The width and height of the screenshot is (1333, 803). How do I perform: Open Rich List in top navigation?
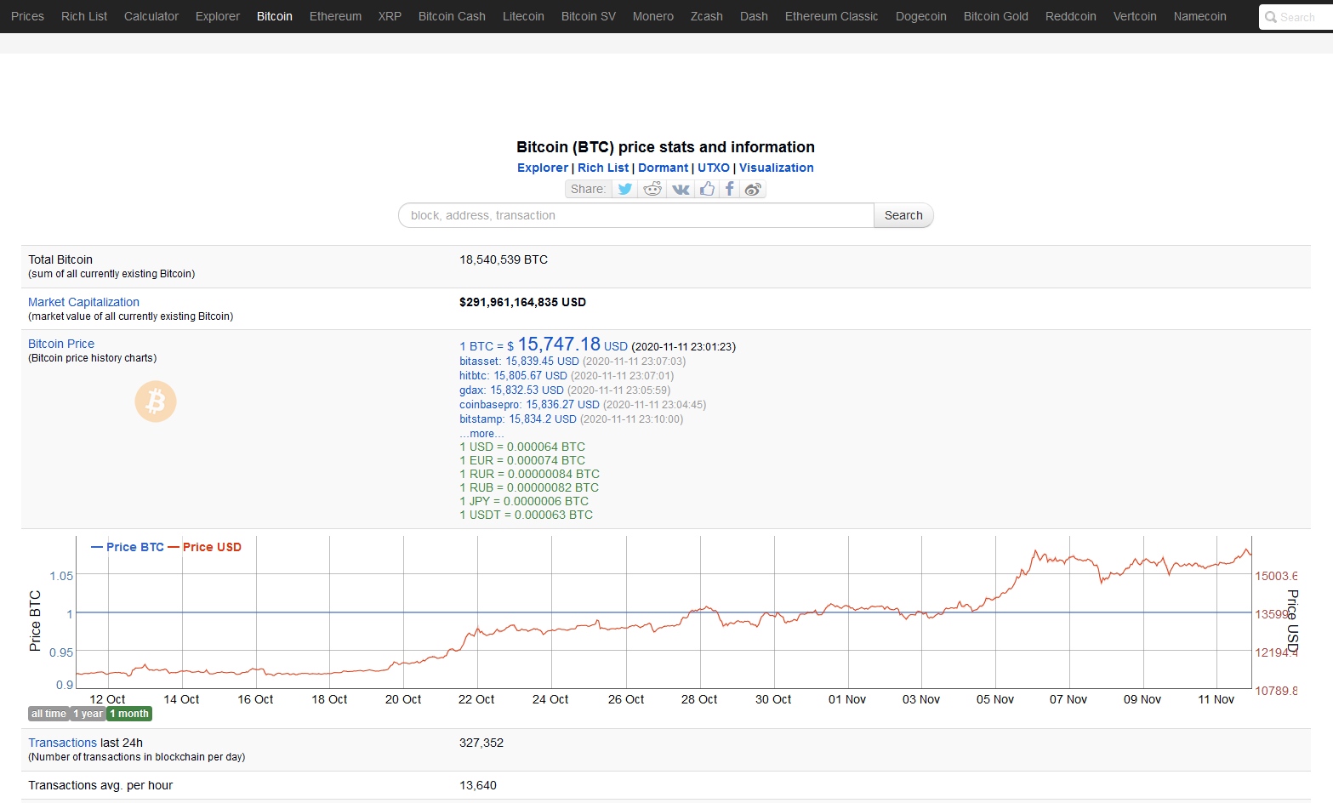(84, 16)
